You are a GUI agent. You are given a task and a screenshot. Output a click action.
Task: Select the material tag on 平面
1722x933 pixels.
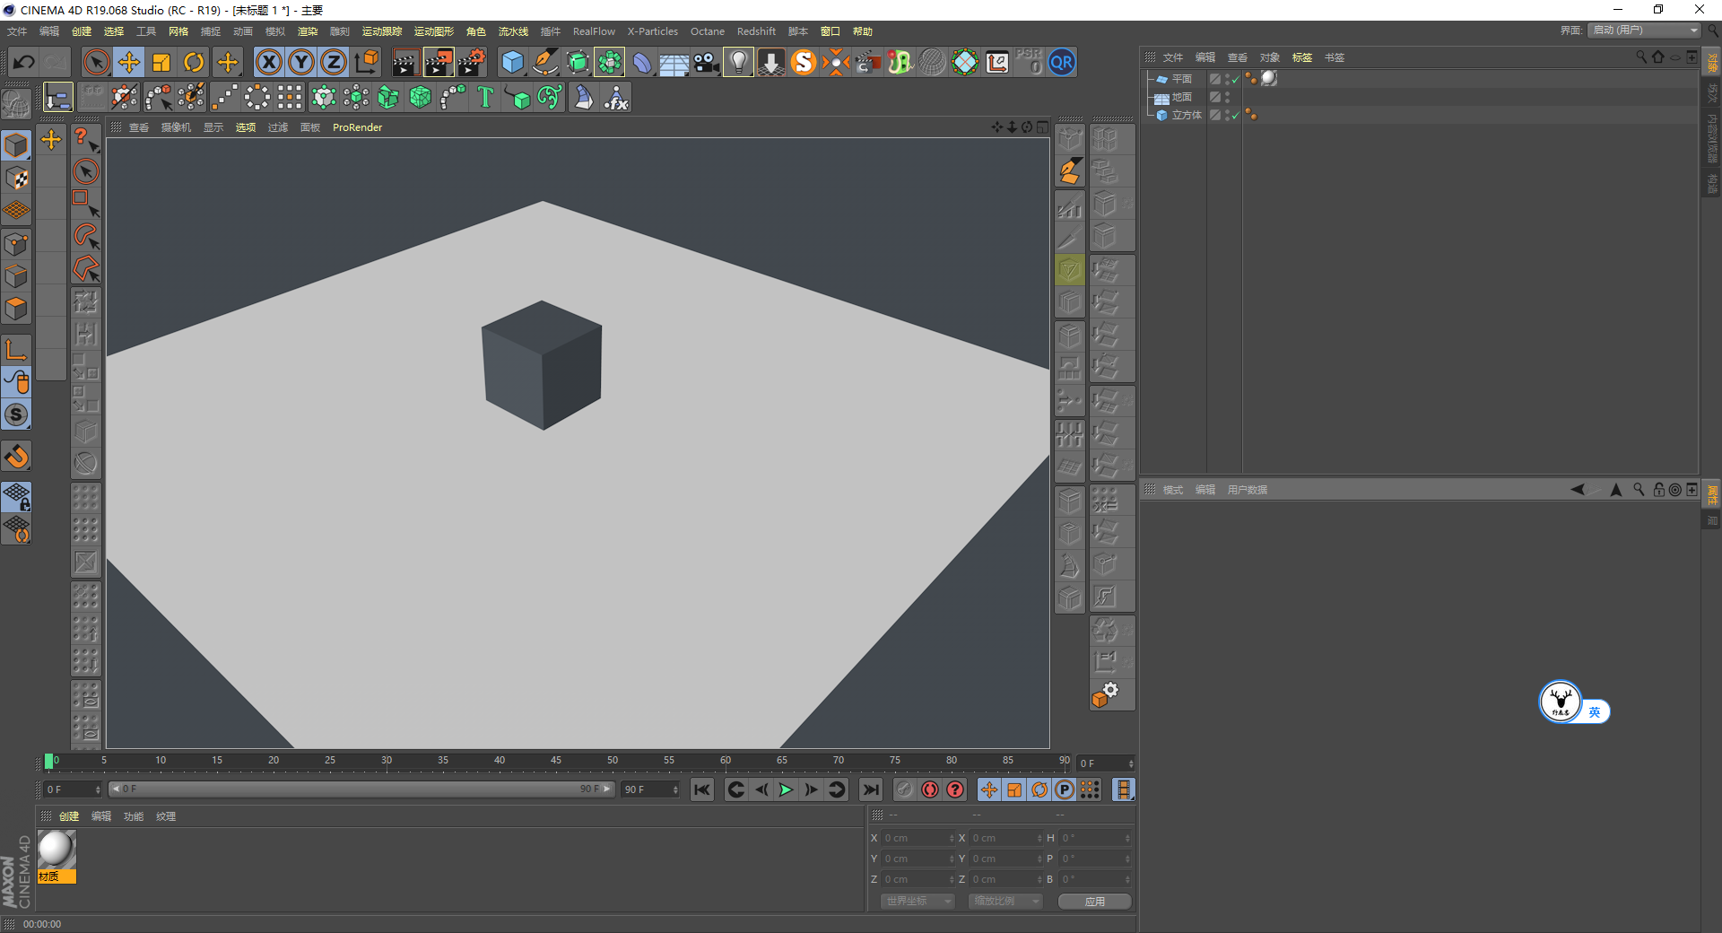coord(1269,78)
